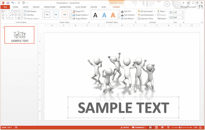Expand the Shape Styles gallery More arrow
Image resolution: width=205 pixels, height=130 pixels.
click(x=70, y=18)
